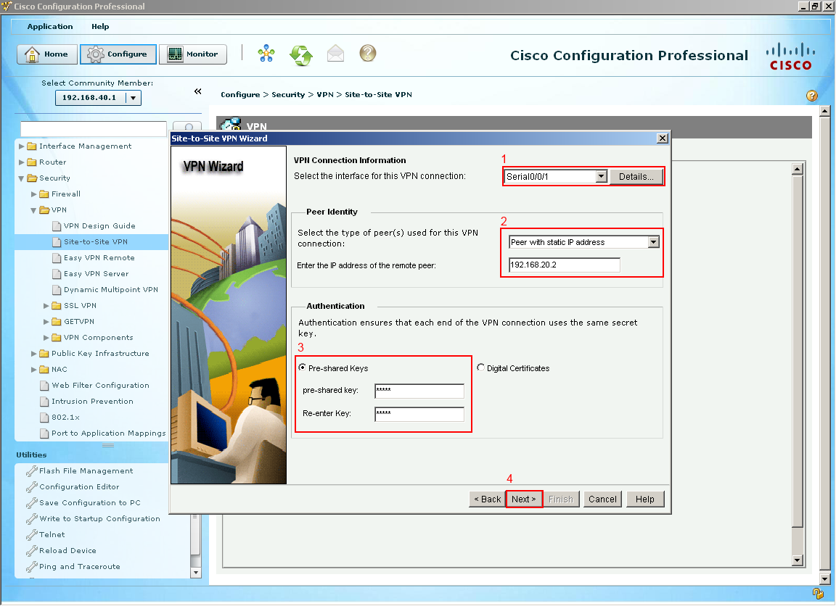Click the green refresh arrows icon
836x606 pixels.
tap(300, 54)
